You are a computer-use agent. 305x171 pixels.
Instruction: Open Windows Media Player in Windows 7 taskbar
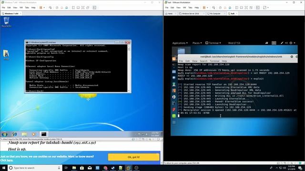(x=34, y=134)
